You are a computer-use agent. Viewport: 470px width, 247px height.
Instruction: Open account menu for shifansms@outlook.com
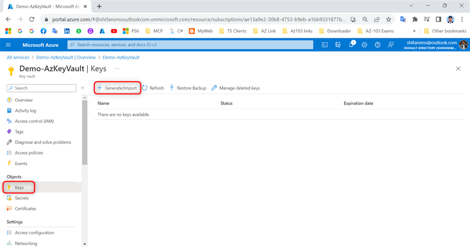click(436, 45)
